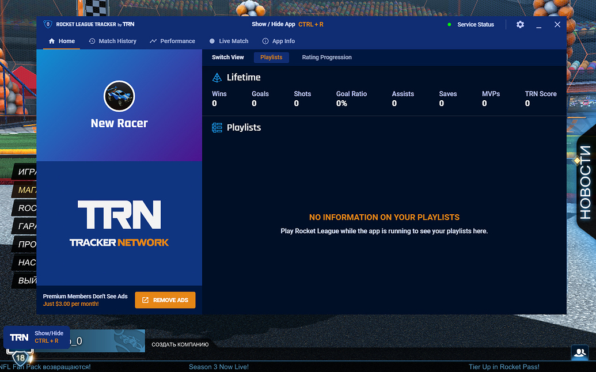Click the Remove Ads button
This screenshot has height=372, width=596.
pos(165,300)
